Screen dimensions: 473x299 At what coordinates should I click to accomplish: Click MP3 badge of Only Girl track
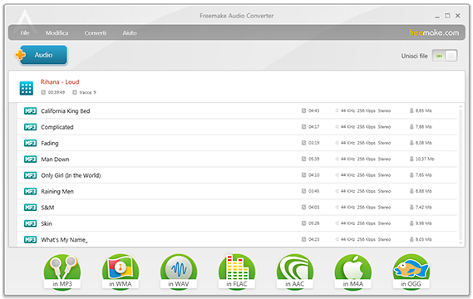30,175
